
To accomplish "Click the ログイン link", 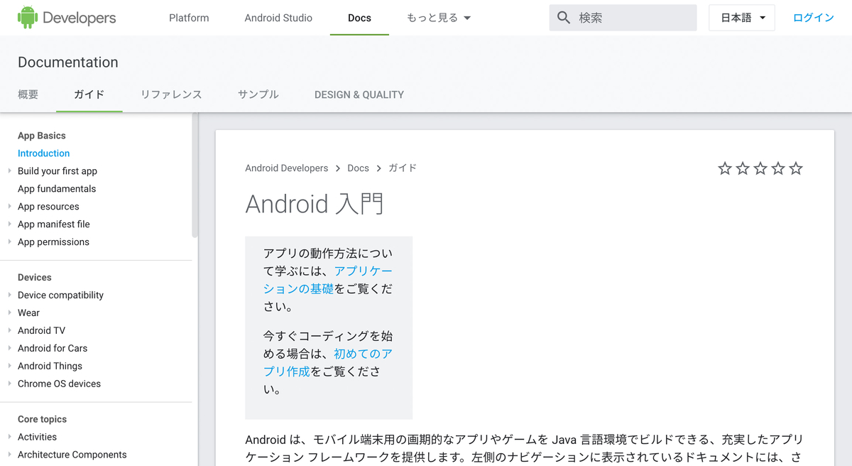I will tap(814, 18).
